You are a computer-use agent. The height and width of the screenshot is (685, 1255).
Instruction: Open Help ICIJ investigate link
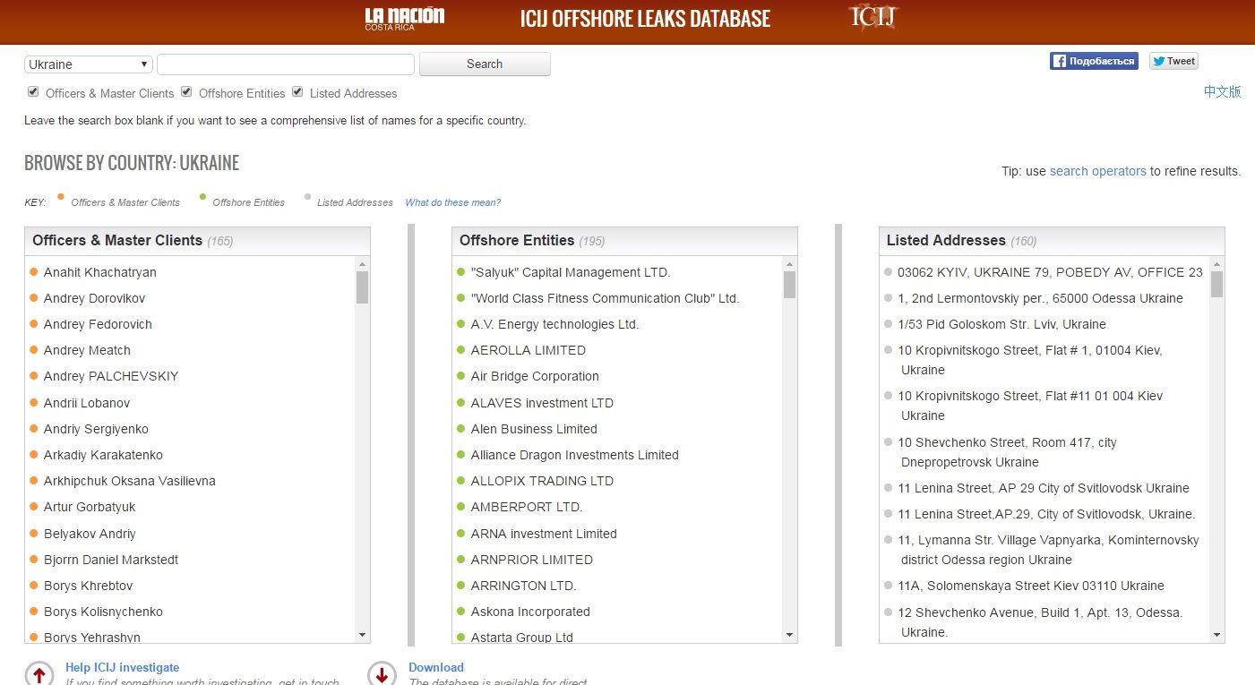[122, 667]
